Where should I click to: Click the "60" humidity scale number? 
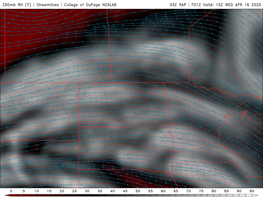coord(163,191)
